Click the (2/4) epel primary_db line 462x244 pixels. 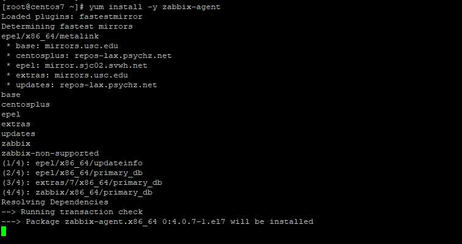(73, 173)
